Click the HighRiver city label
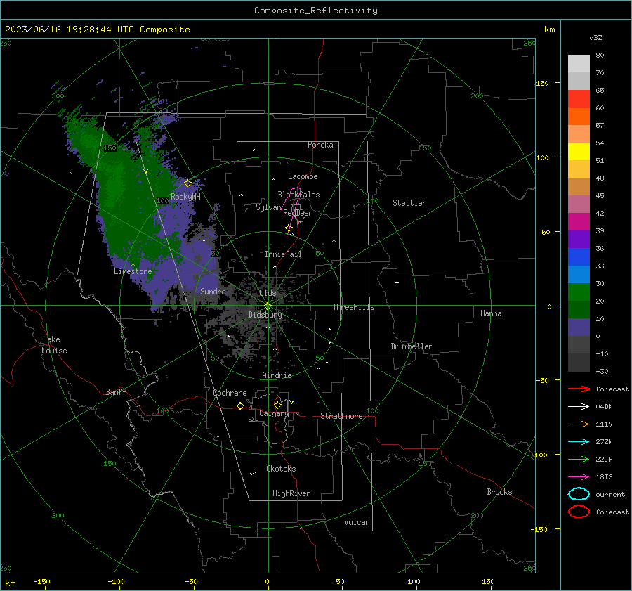 (291, 493)
